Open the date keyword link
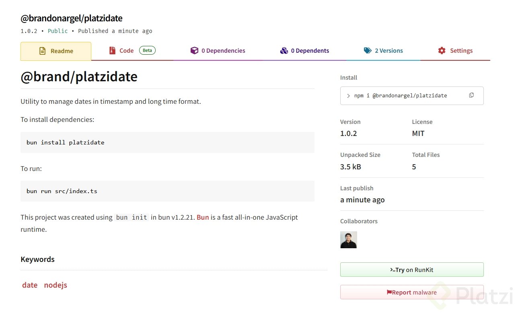The image size is (518, 313). click(30, 285)
